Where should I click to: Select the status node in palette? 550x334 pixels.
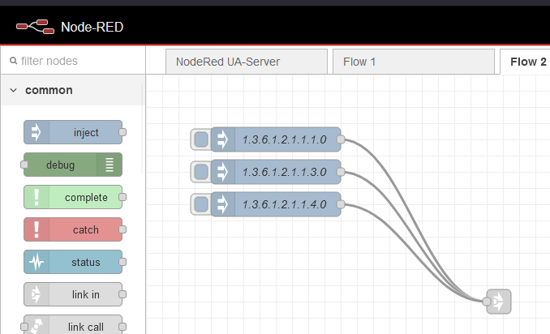(73, 262)
